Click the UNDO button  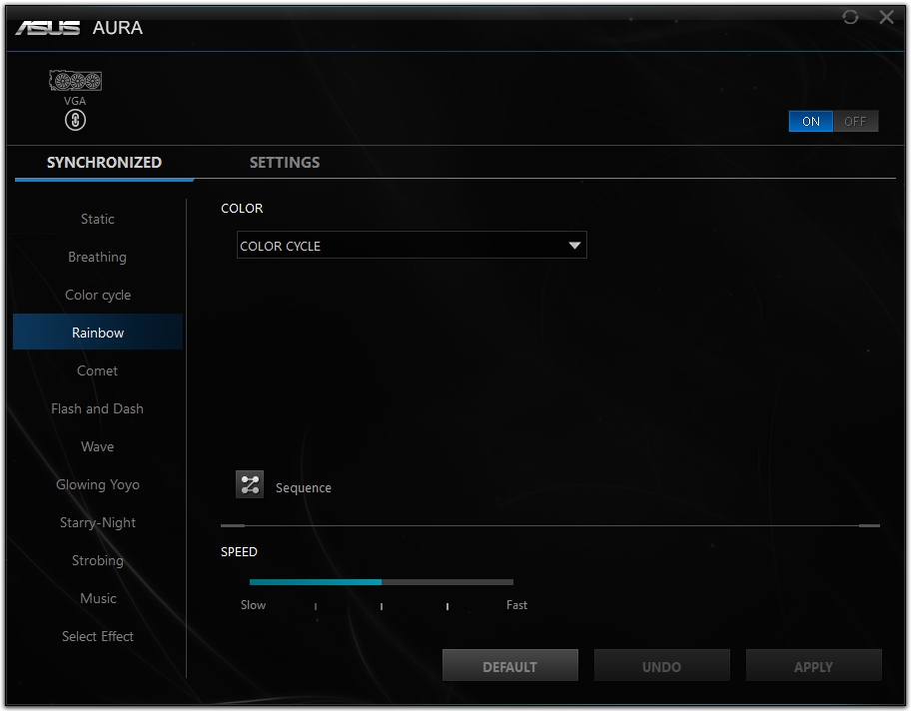[x=661, y=666]
